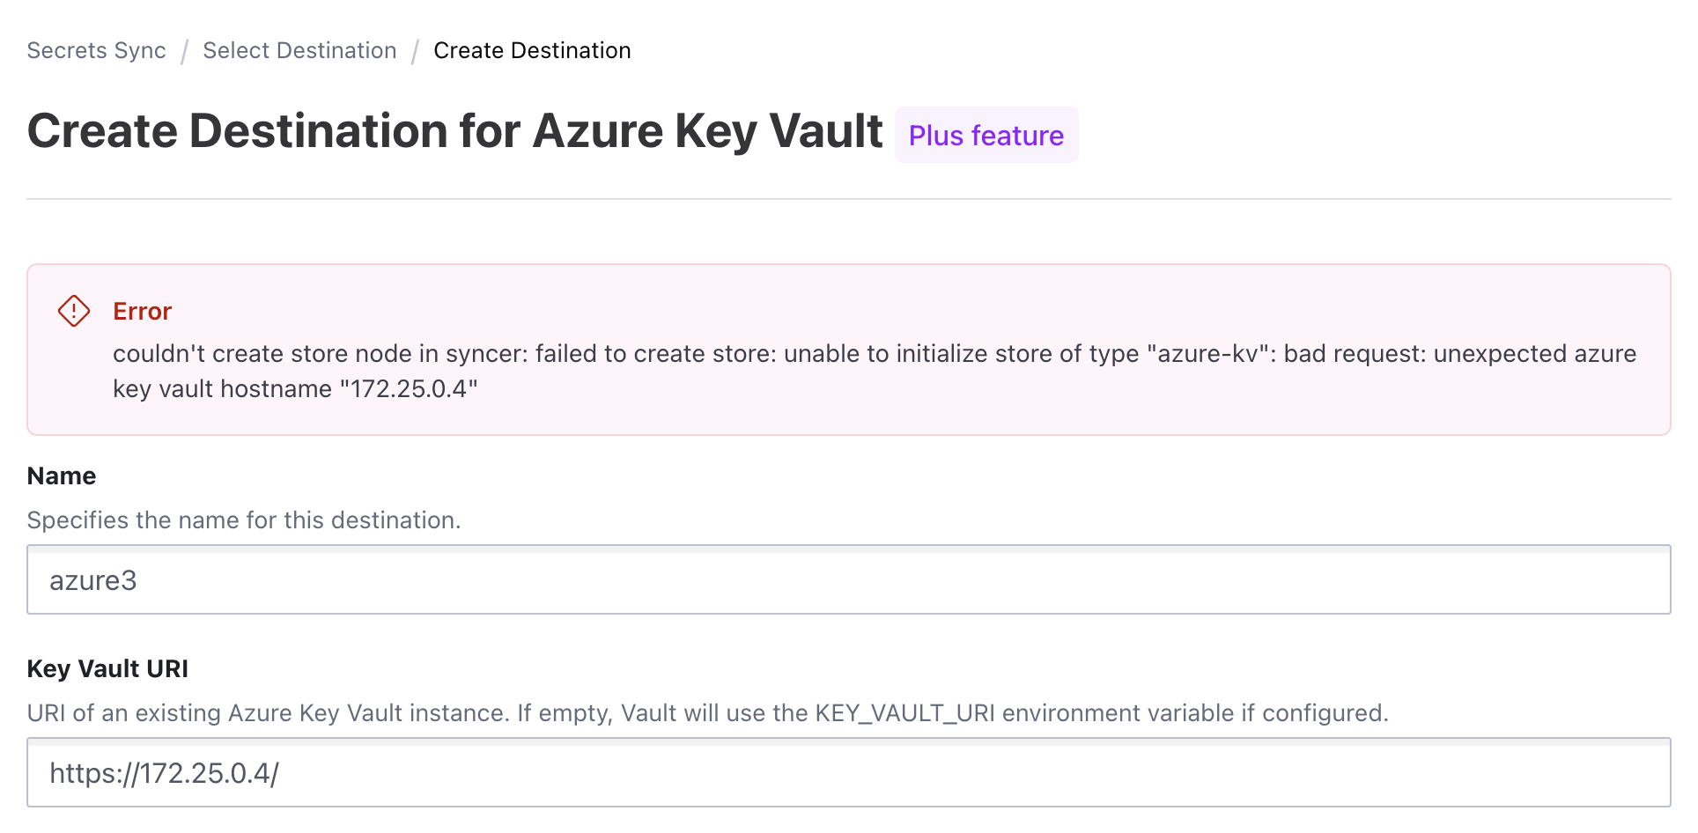Open the Select Destination breadcrumb

299,50
